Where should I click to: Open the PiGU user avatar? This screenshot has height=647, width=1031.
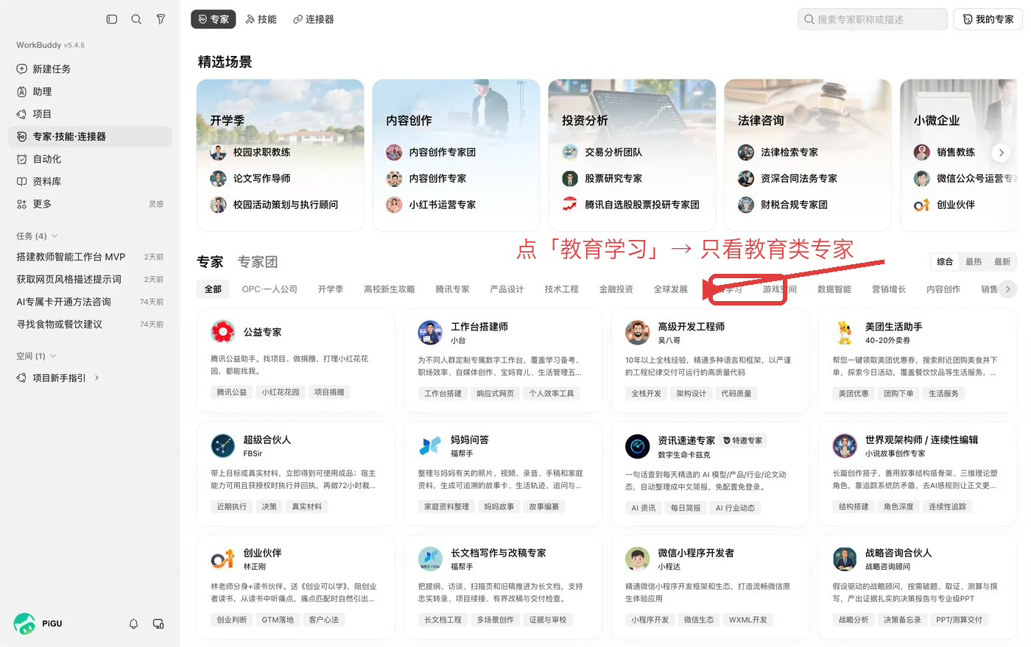point(24,623)
